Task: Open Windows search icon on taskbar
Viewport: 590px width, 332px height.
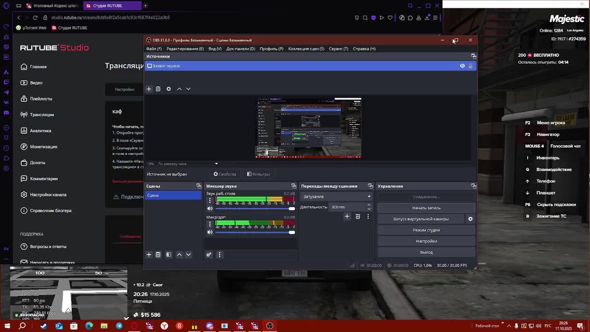Action: point(22,326)
